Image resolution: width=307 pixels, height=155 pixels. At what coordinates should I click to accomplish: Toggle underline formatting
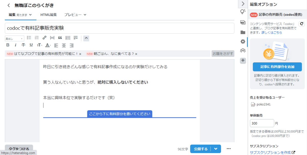click(x=31, y=45)
